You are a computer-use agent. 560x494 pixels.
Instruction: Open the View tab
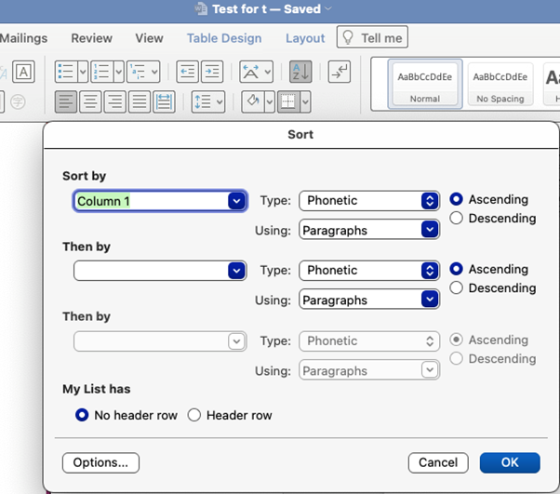[x=149, y=38]
